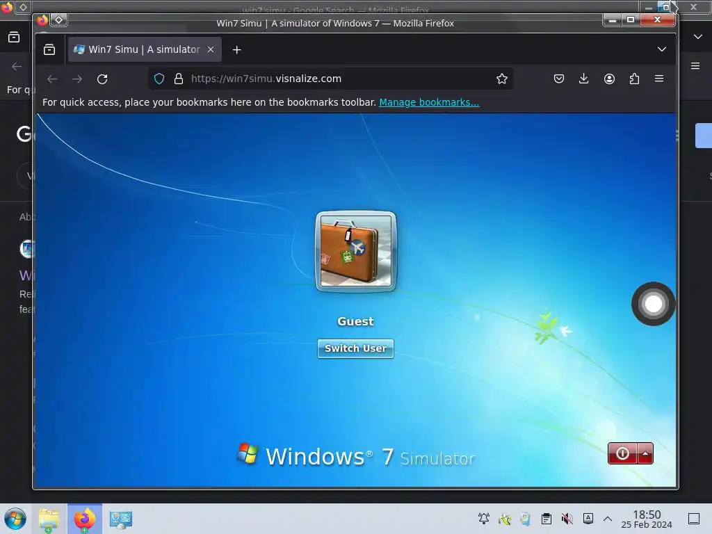Open Firefox View in background window
This screenshot has height=534, width=712.
pos(14,38)
